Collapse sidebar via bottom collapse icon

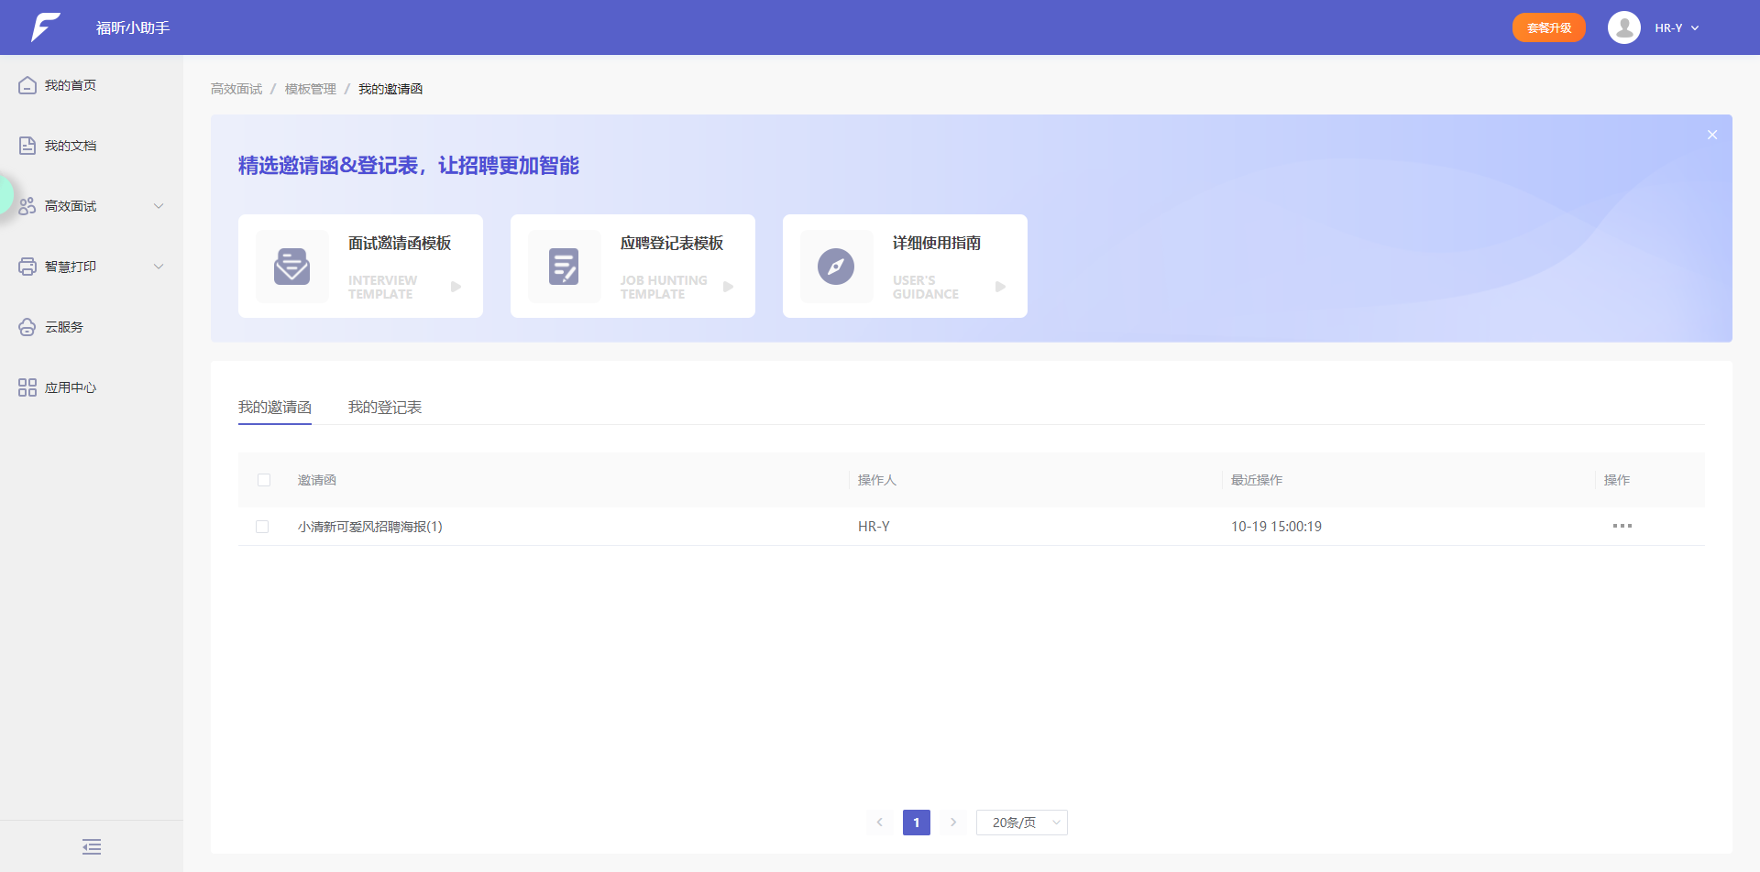point(91,846)
